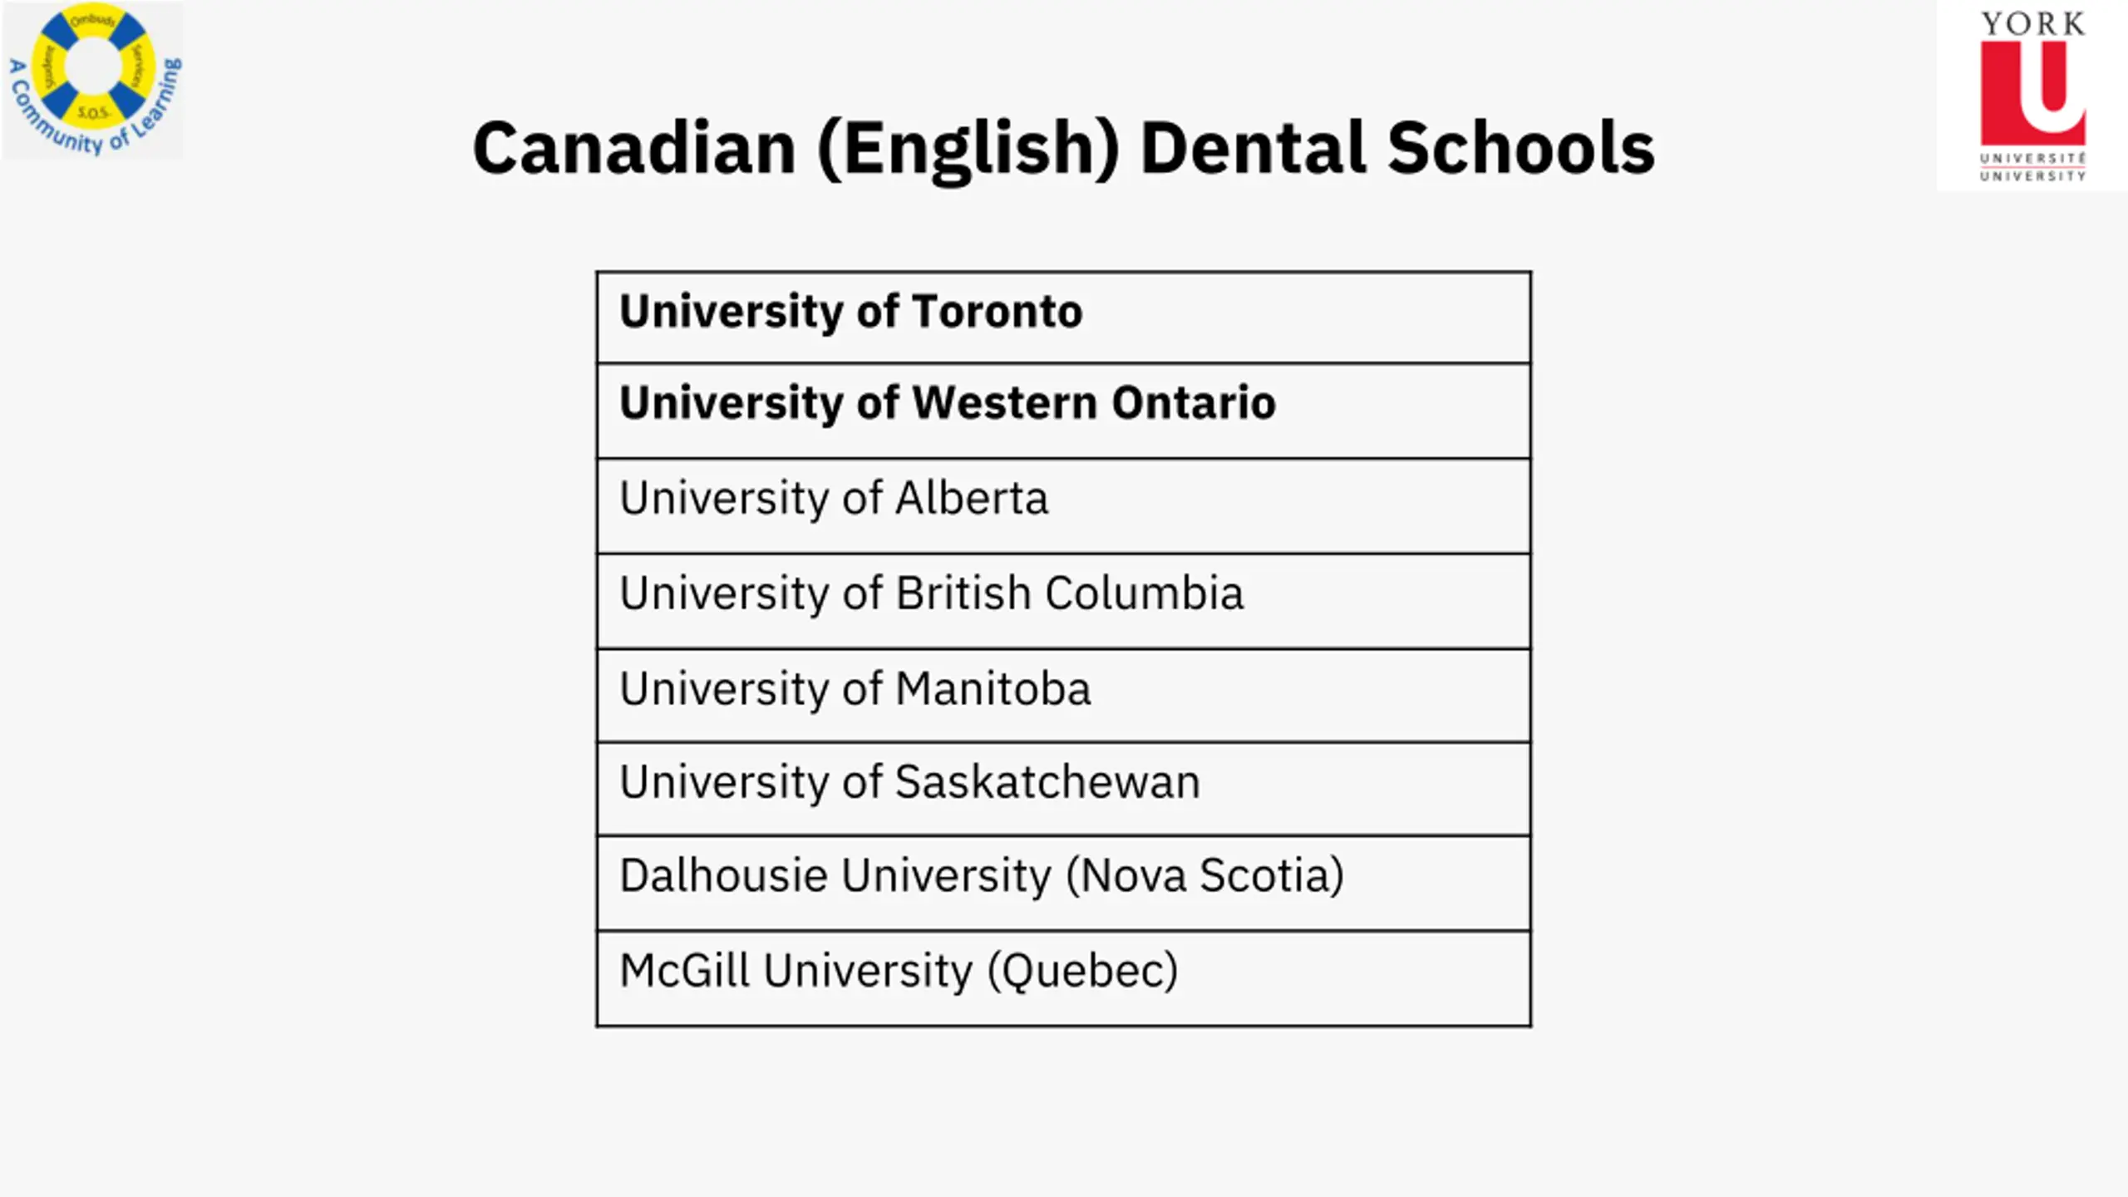The image size is (2128, 1197).
Task: Click the "S.O.S." label on the lifebuoy
Action: pos(92,112)
